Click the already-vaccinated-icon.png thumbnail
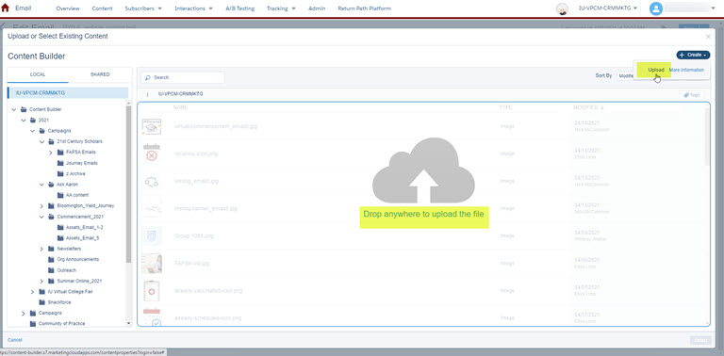Screen dimensions: 724x356 [152, 290]
